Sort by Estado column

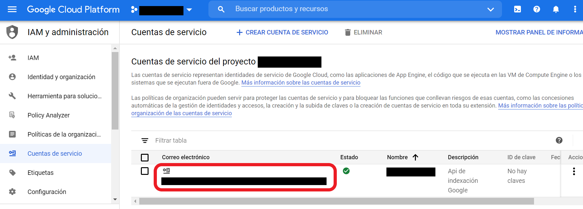click(349, 157)
